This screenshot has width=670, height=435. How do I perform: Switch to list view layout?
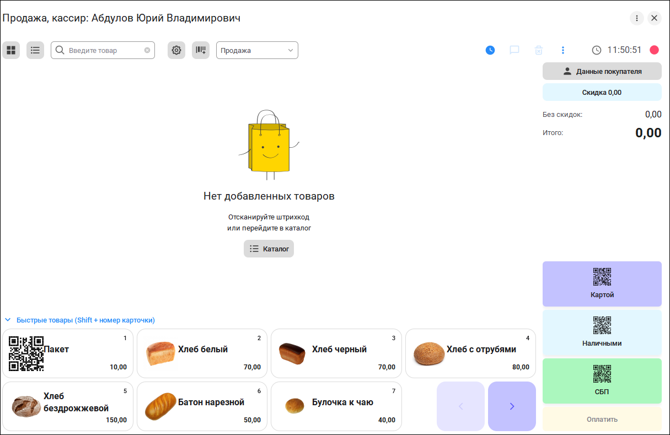click(x=35, y=50)
